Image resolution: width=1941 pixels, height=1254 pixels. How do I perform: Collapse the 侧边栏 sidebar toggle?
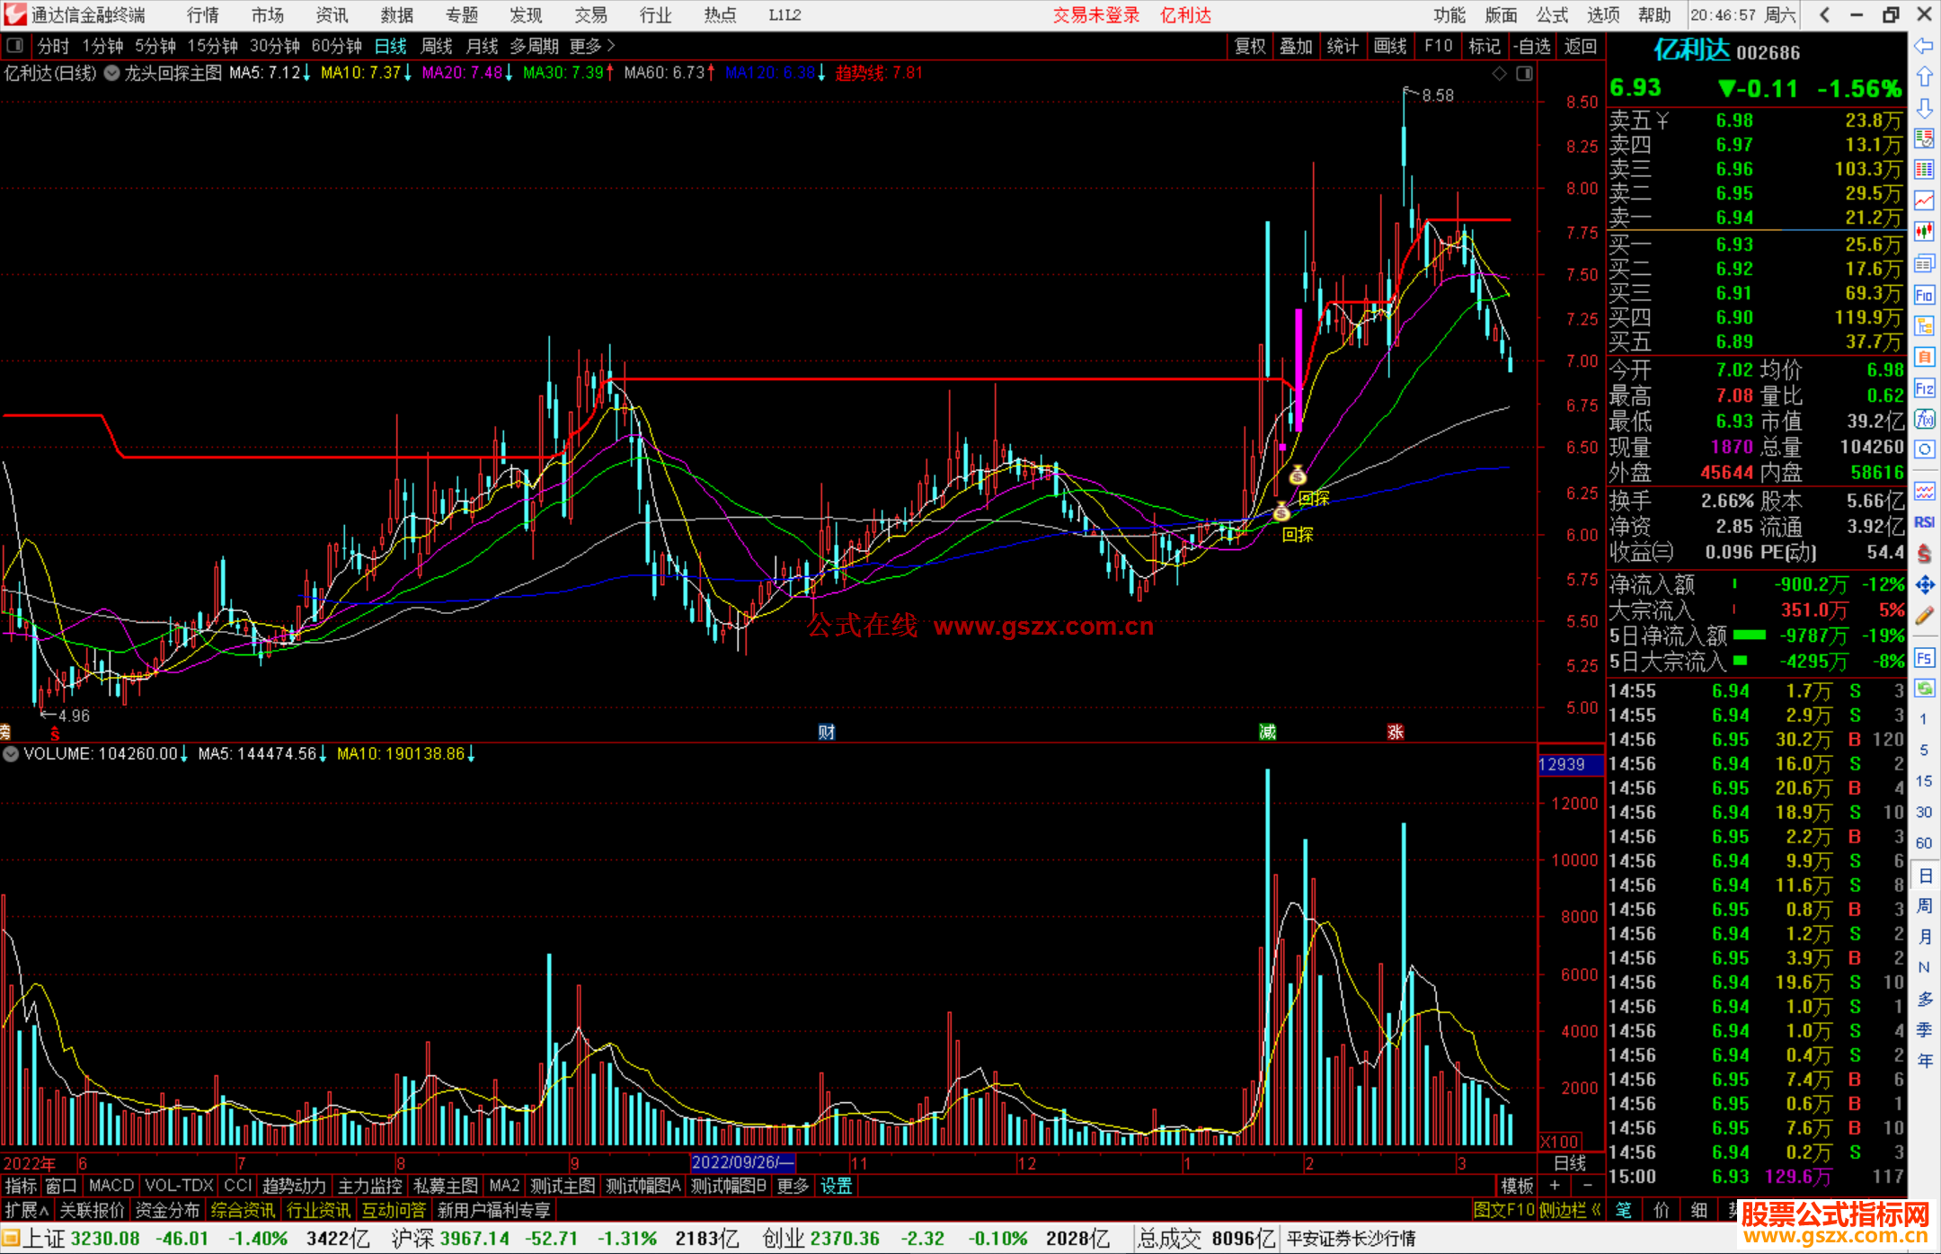1570,1210
